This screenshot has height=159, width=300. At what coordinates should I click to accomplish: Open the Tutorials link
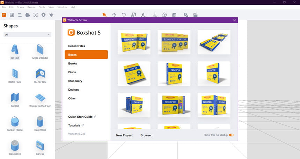(x=76, y=125)
